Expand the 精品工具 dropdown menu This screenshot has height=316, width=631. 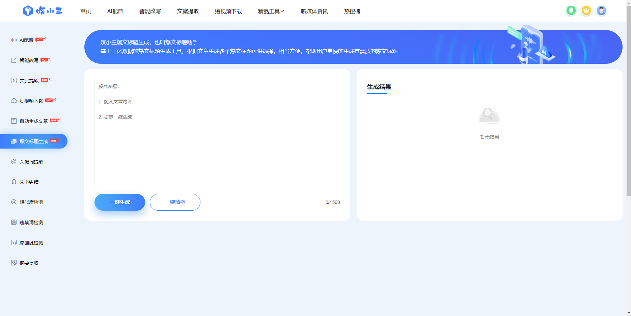(x=271, y=11)
